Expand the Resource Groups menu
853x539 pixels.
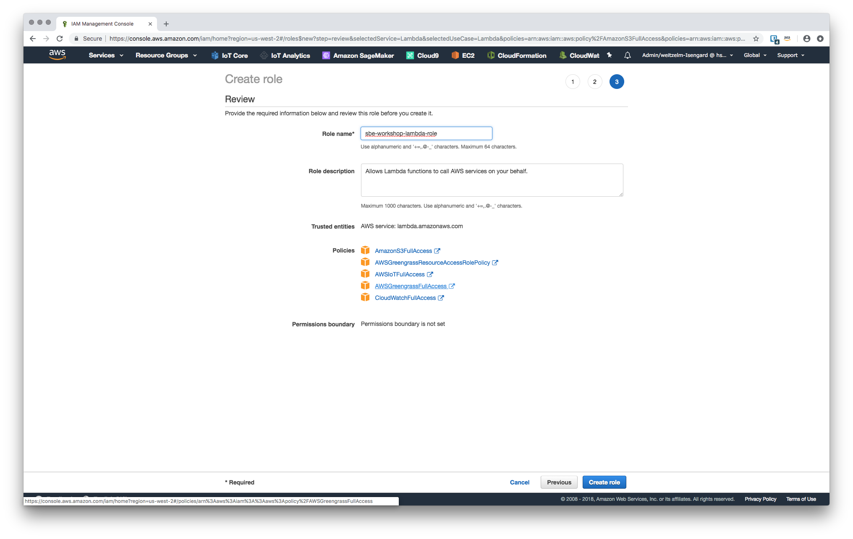(x=166, y=55)
